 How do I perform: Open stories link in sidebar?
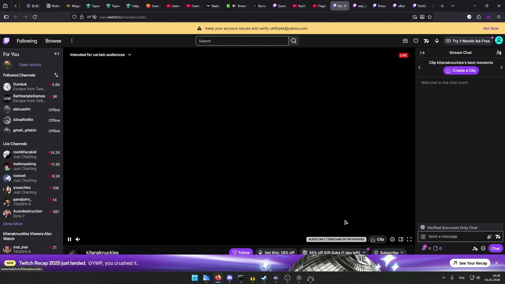tap(30, 65)
